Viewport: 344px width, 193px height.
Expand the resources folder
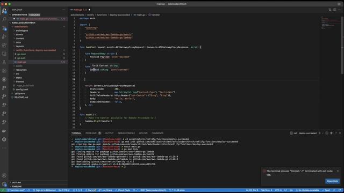click(21, 70)
